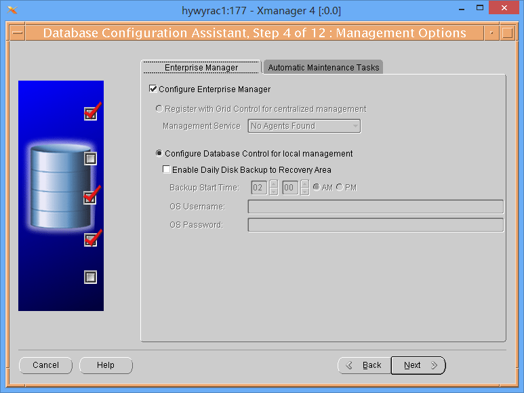Select PM for backup start time

340,187
